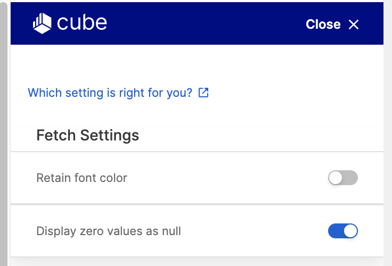Click the white knob of Retain font color toggle
The height and width of the screenshot is (266, 392).
pyautogui.click(x=335, y=178)
